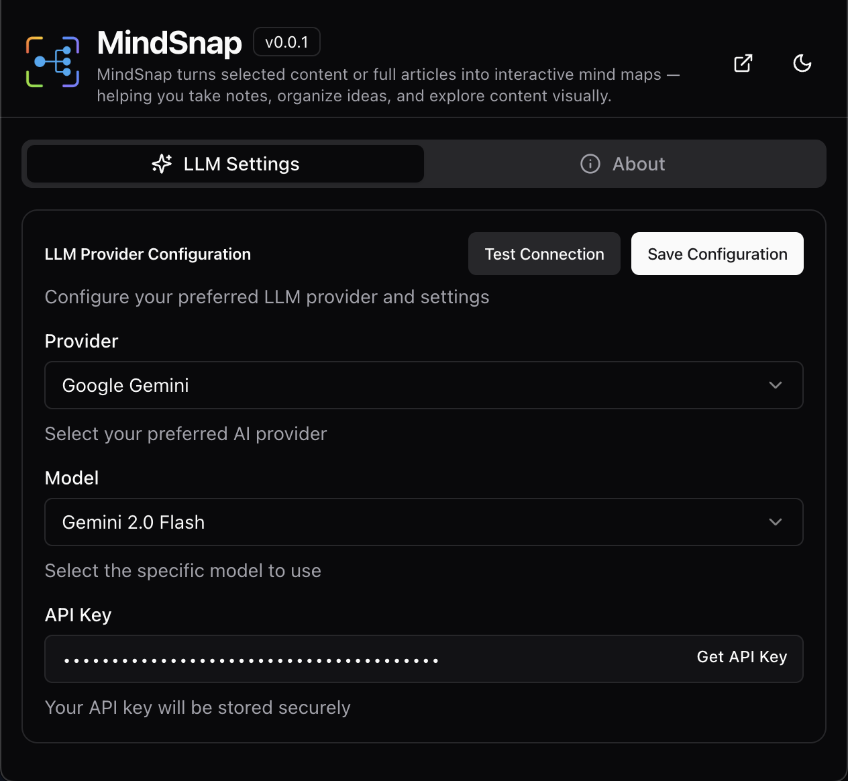The height and width of the screenshot is (781, 848).
Task: Click Test Connection button
Action: tap(544, 254)
